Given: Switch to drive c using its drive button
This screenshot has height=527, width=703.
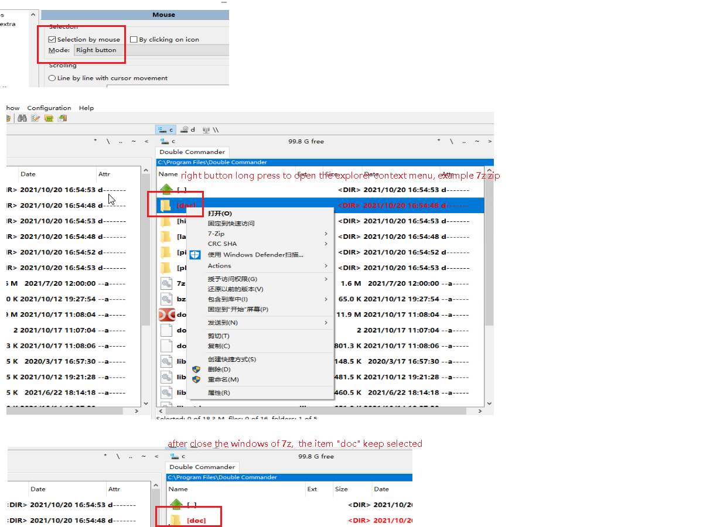Looking at the screenshot, I should (165, 129).
